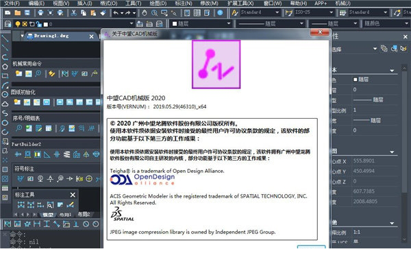Viewport: 411px width, 258px height.
Task: Click the spring icon in PartBuilder2 toolbar
Action: pyautogui.click(x=66, y=154)
